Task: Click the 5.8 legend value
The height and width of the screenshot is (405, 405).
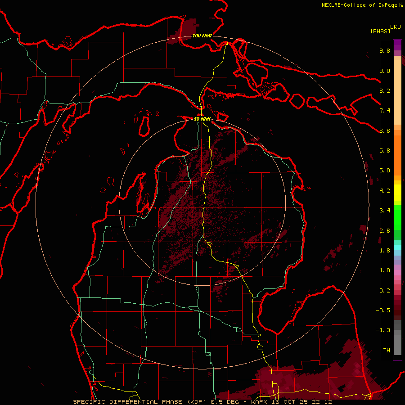Action: click(x=385, y=151)
